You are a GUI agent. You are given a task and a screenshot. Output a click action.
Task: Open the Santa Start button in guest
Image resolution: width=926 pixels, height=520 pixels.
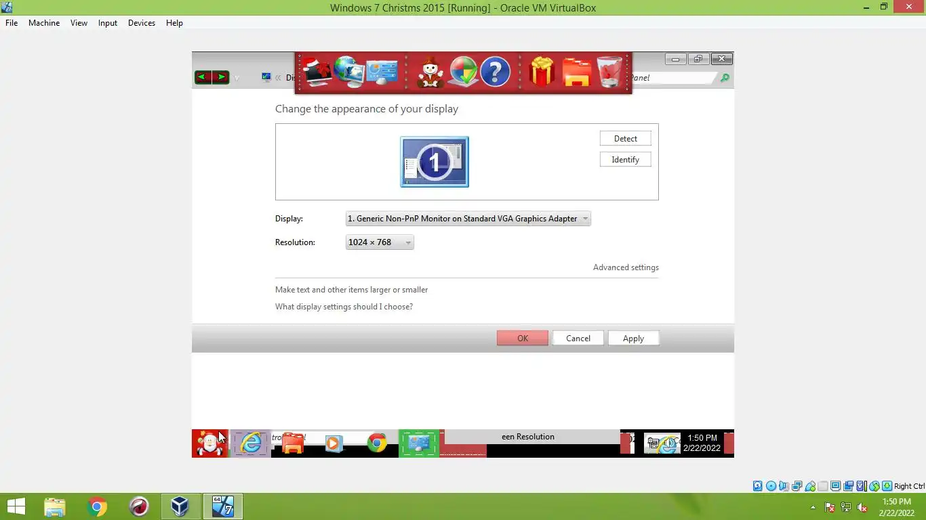(x=210, y=443)
